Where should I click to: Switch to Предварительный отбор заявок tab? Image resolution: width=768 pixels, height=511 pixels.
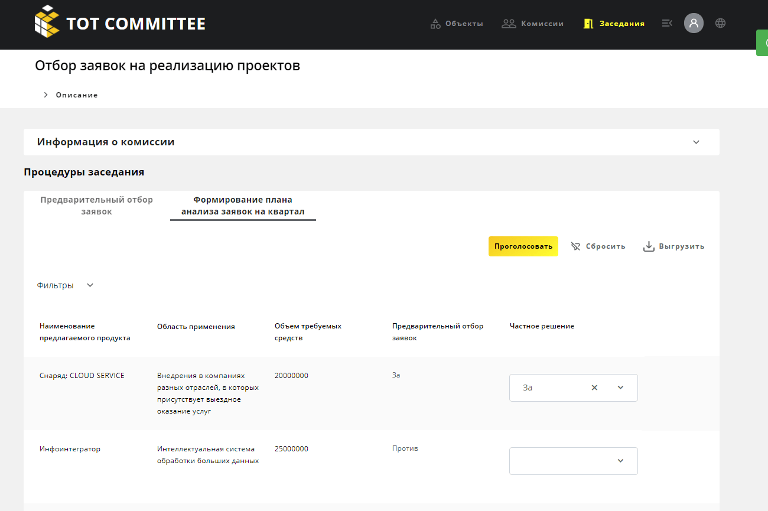coord(96,206)
